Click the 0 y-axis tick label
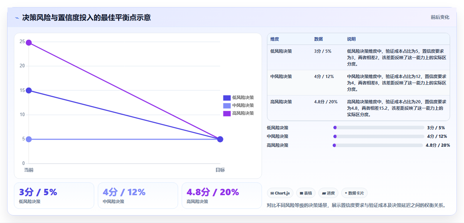 tap(24, 164)
